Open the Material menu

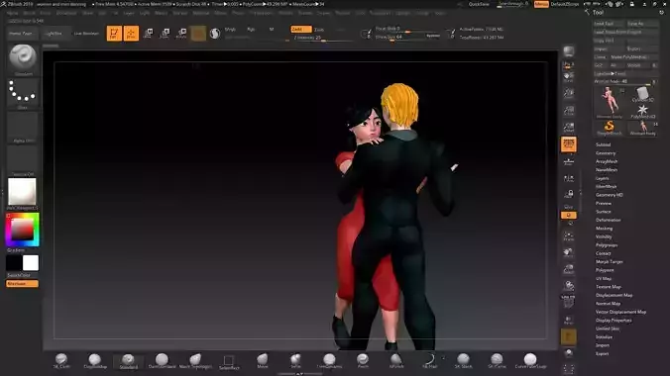(x=201, y=13)
